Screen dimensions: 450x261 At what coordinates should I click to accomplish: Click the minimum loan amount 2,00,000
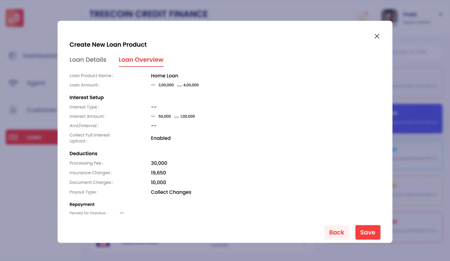coord(166,85)
